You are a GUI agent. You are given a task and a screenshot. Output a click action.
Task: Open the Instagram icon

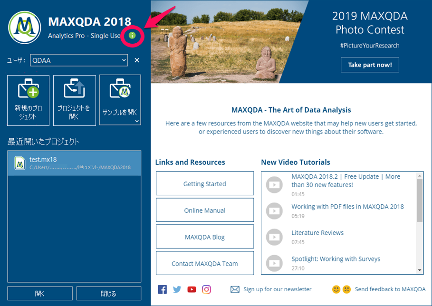coord(206,289)
